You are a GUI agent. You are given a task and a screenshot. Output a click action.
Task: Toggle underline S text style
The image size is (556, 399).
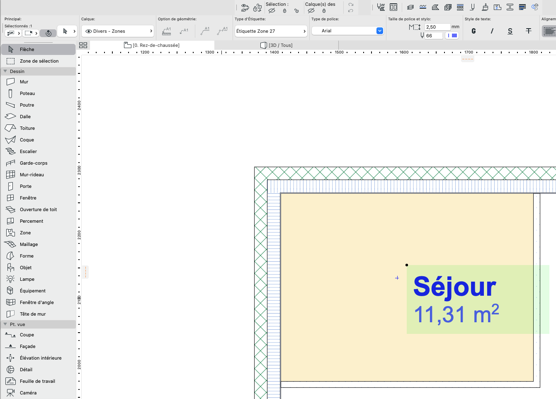tap(510, 31)
